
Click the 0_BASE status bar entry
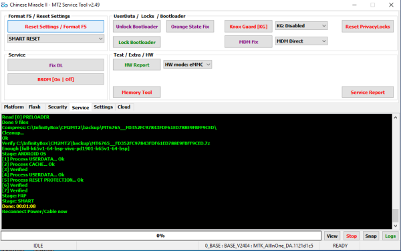click(x=259, y=246)
